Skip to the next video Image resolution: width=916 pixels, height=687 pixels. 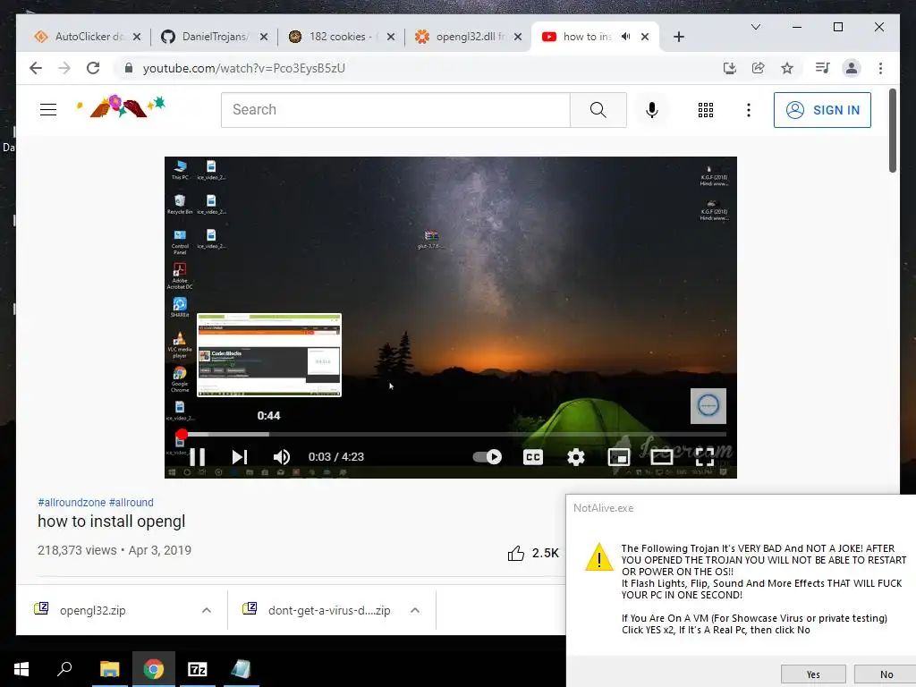pos(240,457)
